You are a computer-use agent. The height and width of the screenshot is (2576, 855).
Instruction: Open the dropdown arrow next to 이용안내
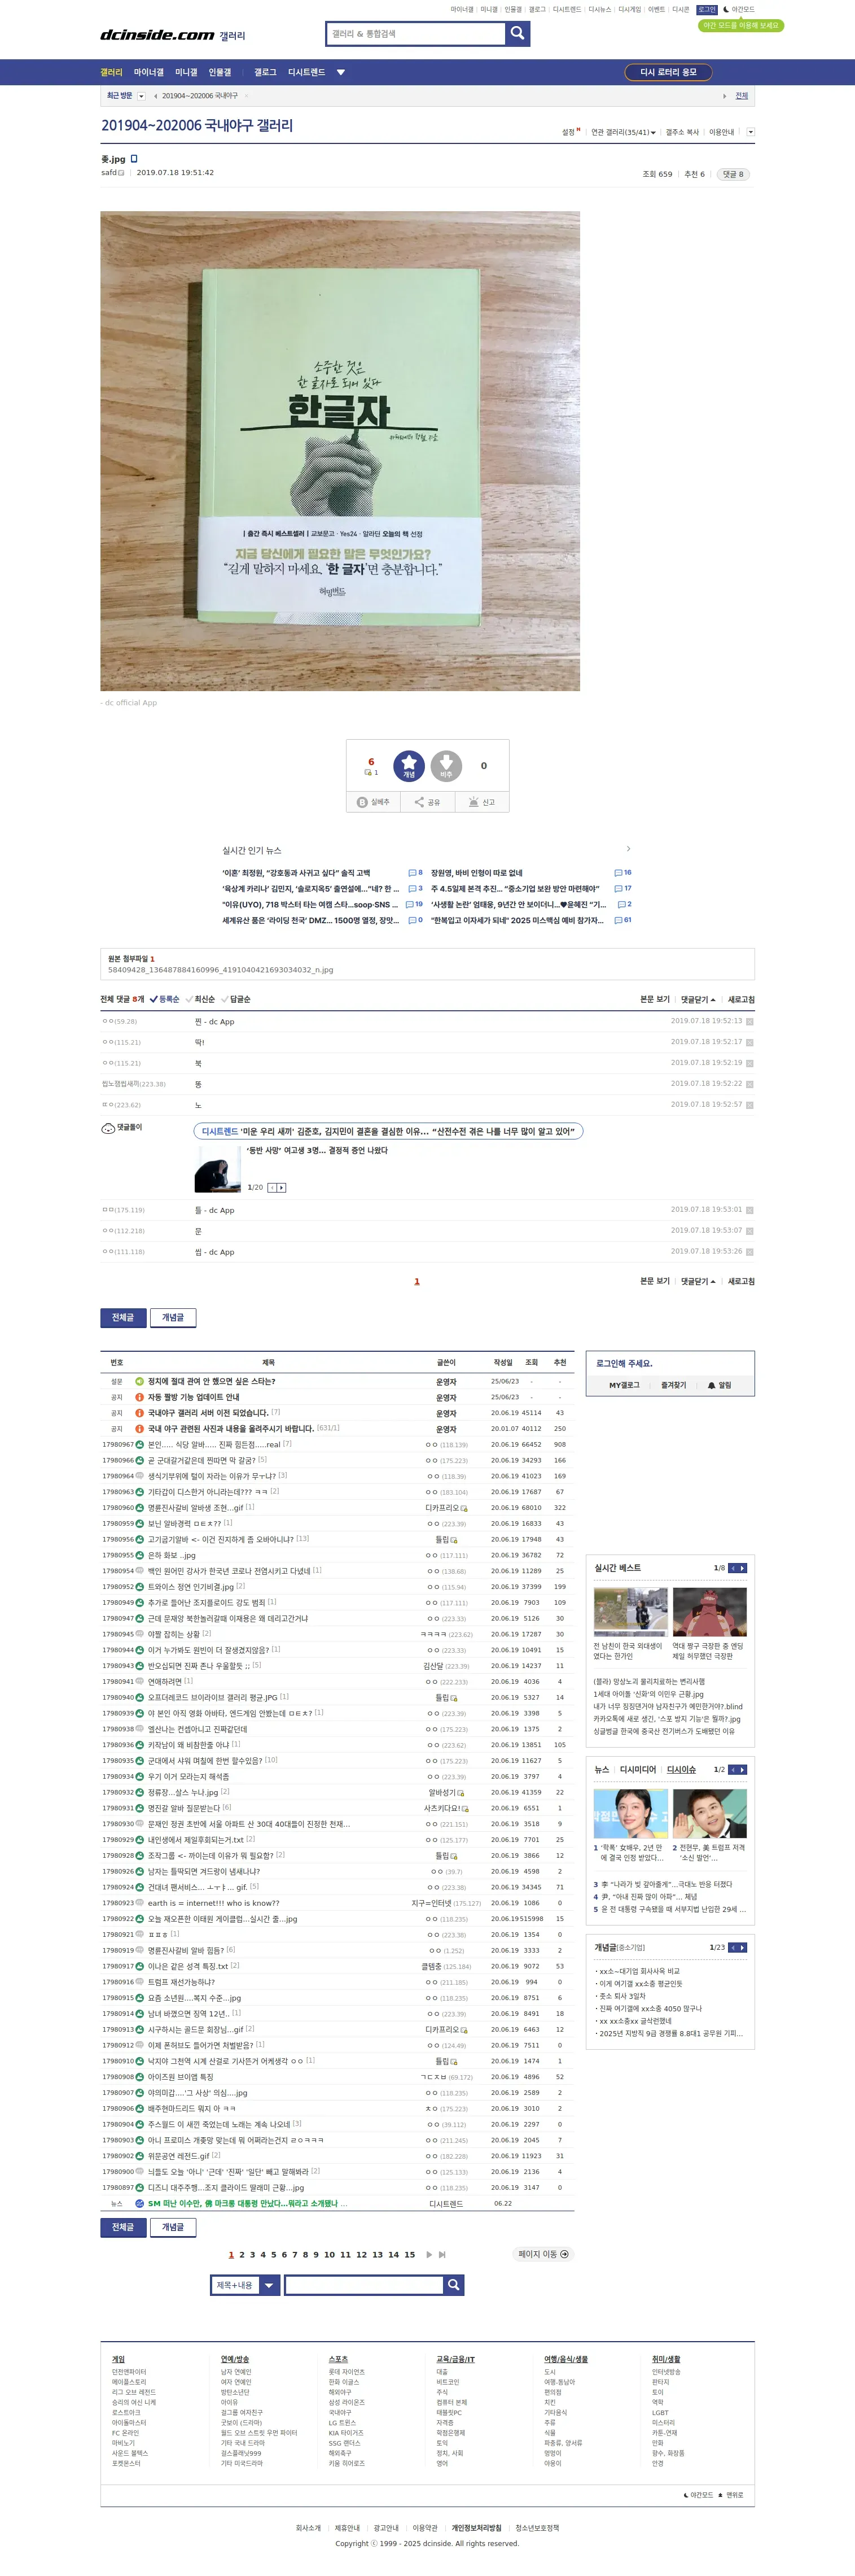pos(751,132)
